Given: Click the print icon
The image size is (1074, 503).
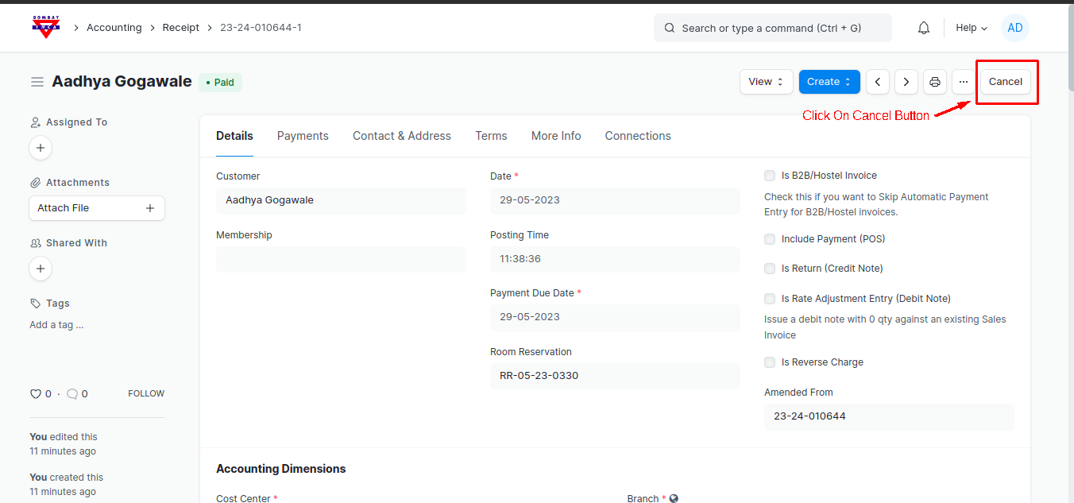Looking at the screenshot, I should [x=935, y=82].
